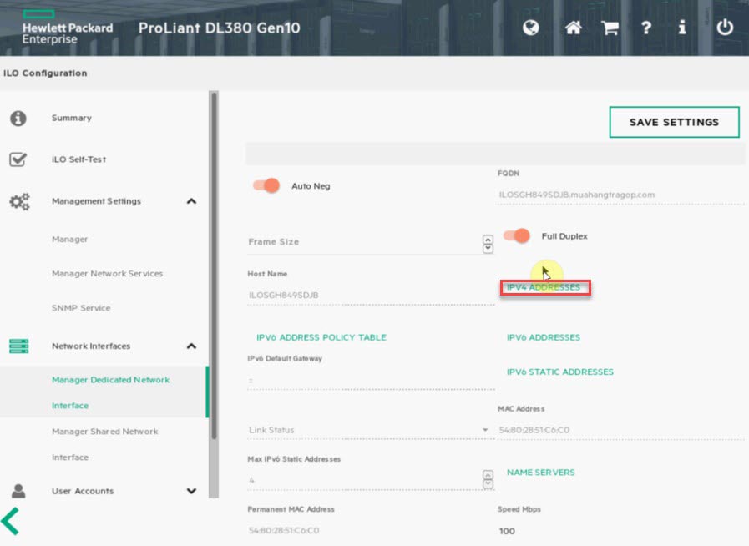Click the Network Interfaces server icon
The image size is (749, 546).
pyautogui.click(x=18, y=346)
